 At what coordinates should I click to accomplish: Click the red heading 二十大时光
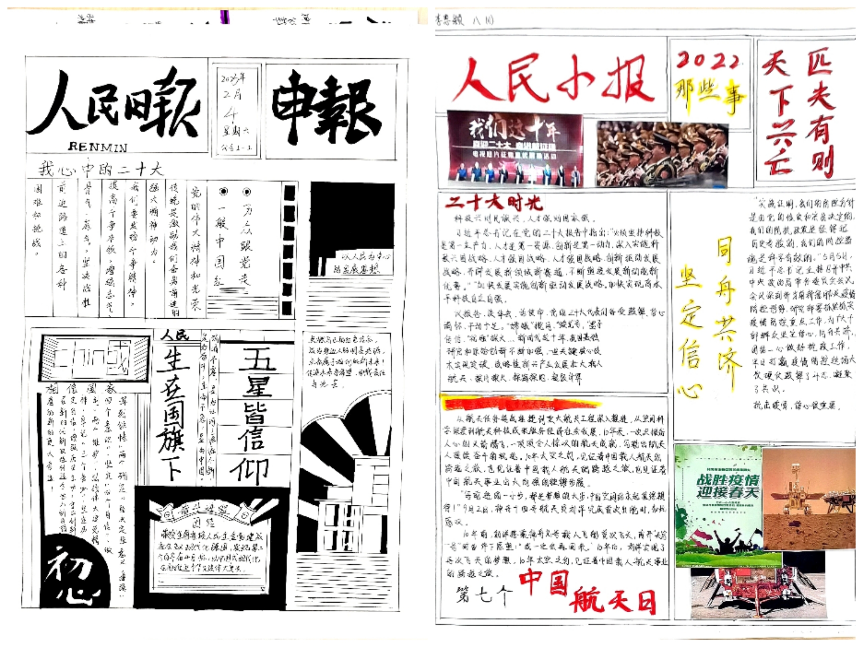pos(495,203)
